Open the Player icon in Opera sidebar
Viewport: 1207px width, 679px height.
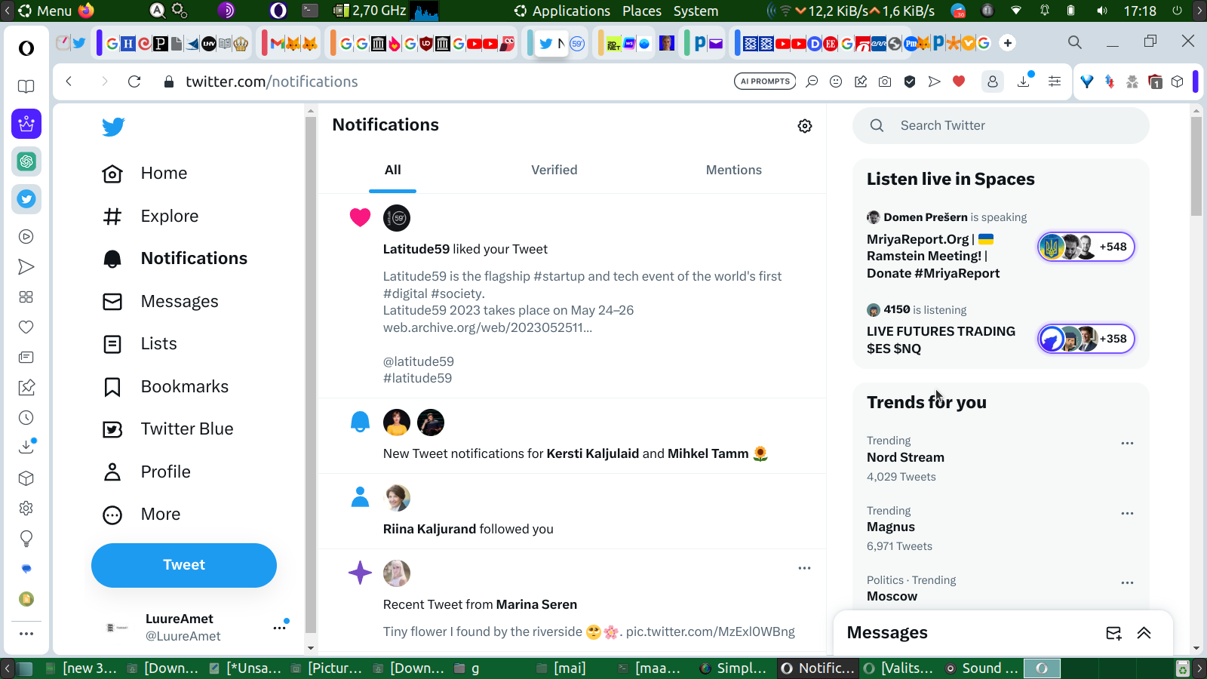click(26, 237)
